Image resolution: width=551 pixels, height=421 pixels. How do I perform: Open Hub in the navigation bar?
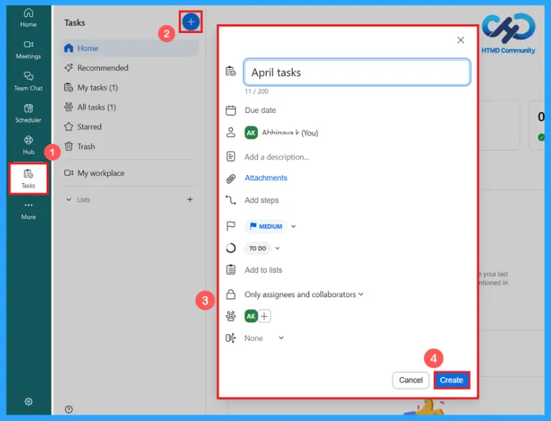tap(28, 145)
